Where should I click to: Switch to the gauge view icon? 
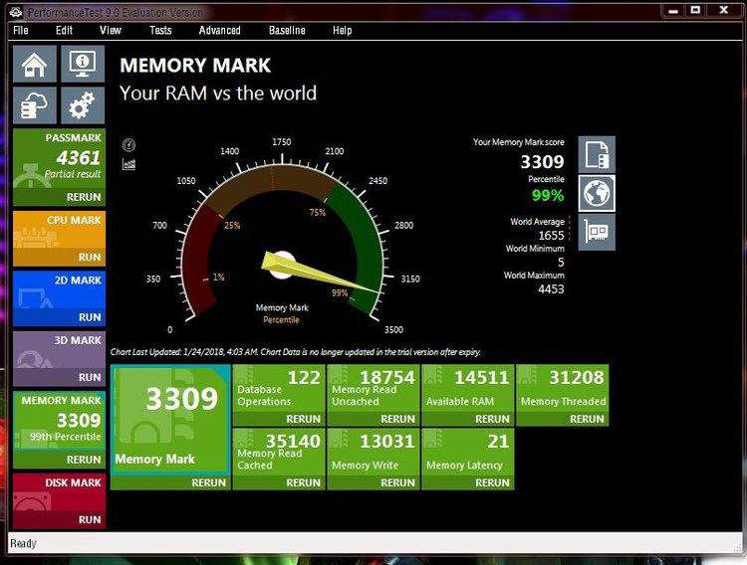pos(128,144)
